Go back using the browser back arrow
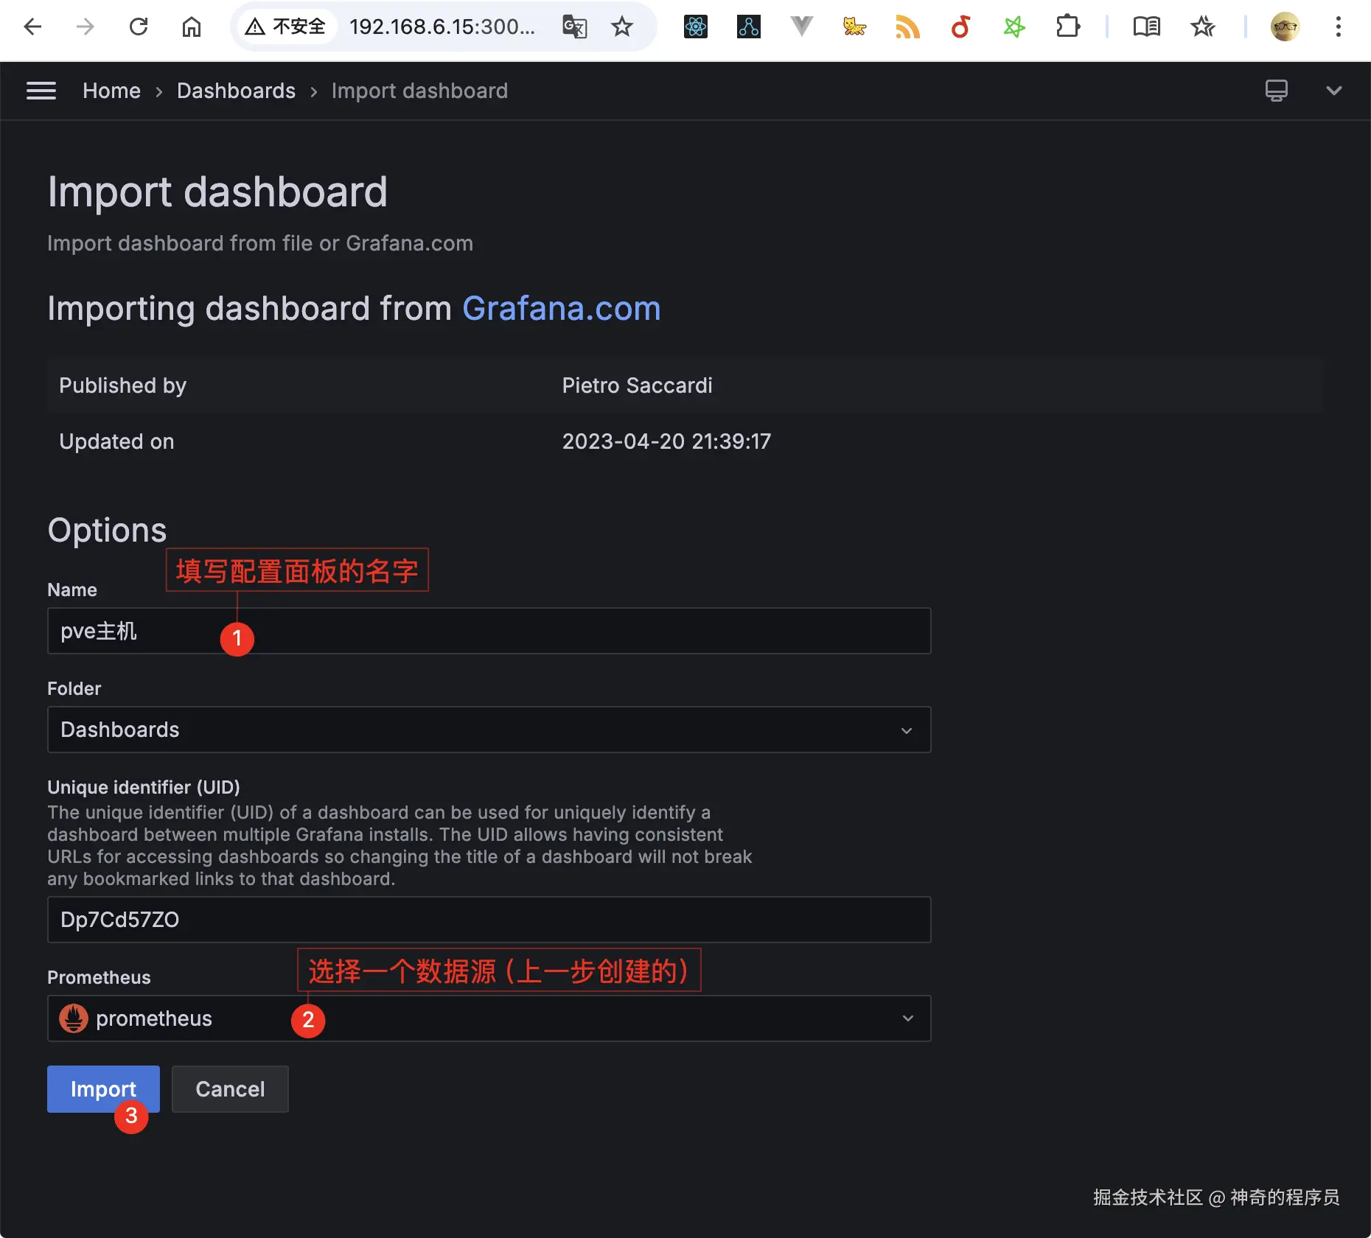1371x1238 pixels. (x=32, y=27)
